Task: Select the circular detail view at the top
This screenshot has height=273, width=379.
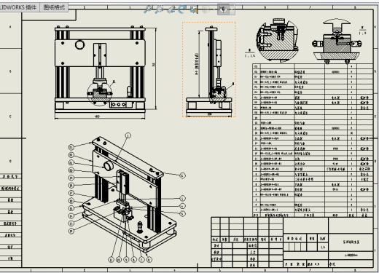Action: 278,39
